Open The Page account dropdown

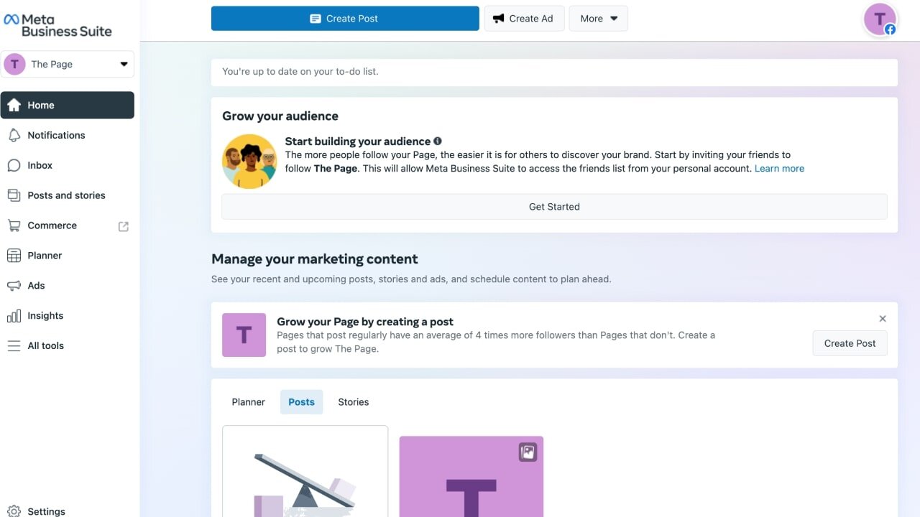[68, 64]
